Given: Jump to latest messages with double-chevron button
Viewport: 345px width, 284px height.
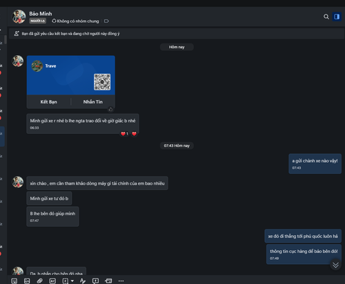Looking at the screenshot, I should pos(335,265).
